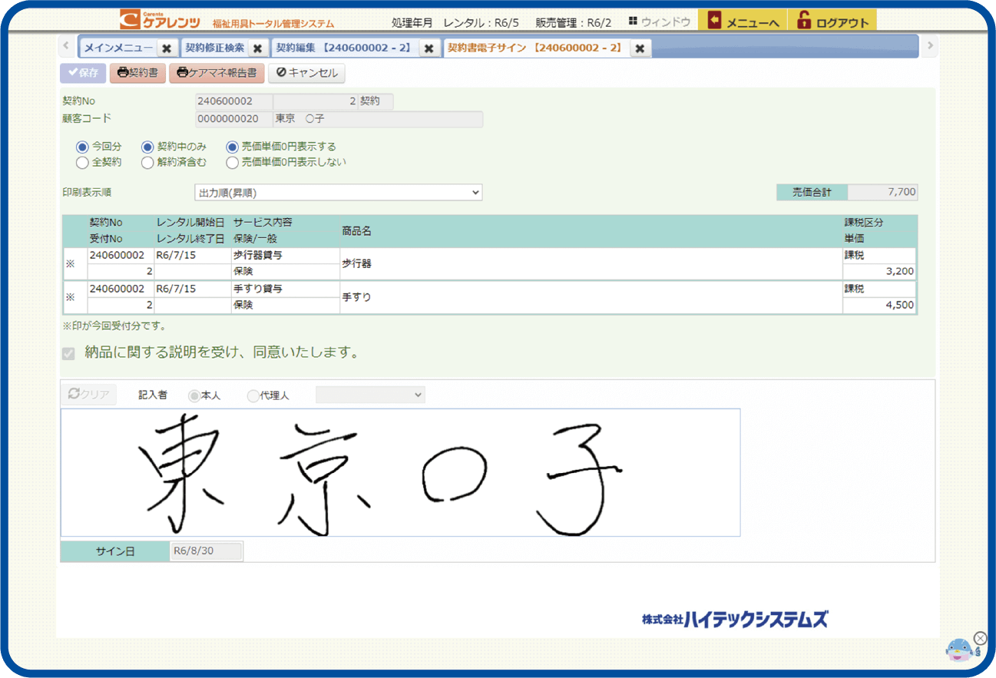Click the unit price 4,500
The image size is (996, 678).
tap(879, 305)
